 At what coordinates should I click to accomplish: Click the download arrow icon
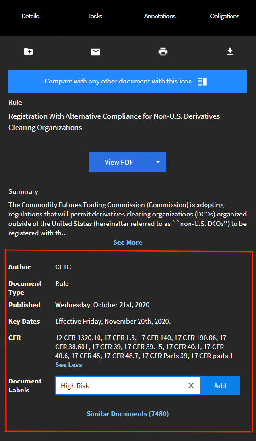[230, 51]
